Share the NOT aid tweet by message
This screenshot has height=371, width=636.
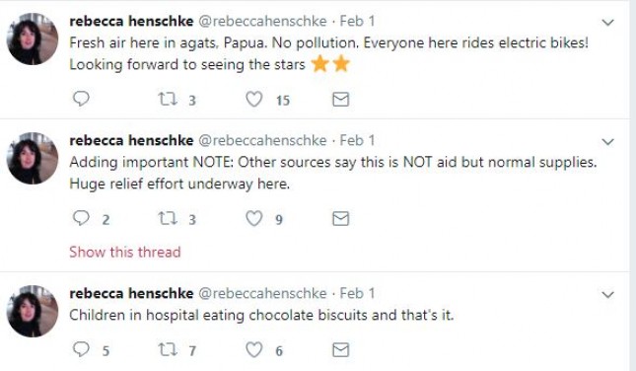[x=341, y=219]
